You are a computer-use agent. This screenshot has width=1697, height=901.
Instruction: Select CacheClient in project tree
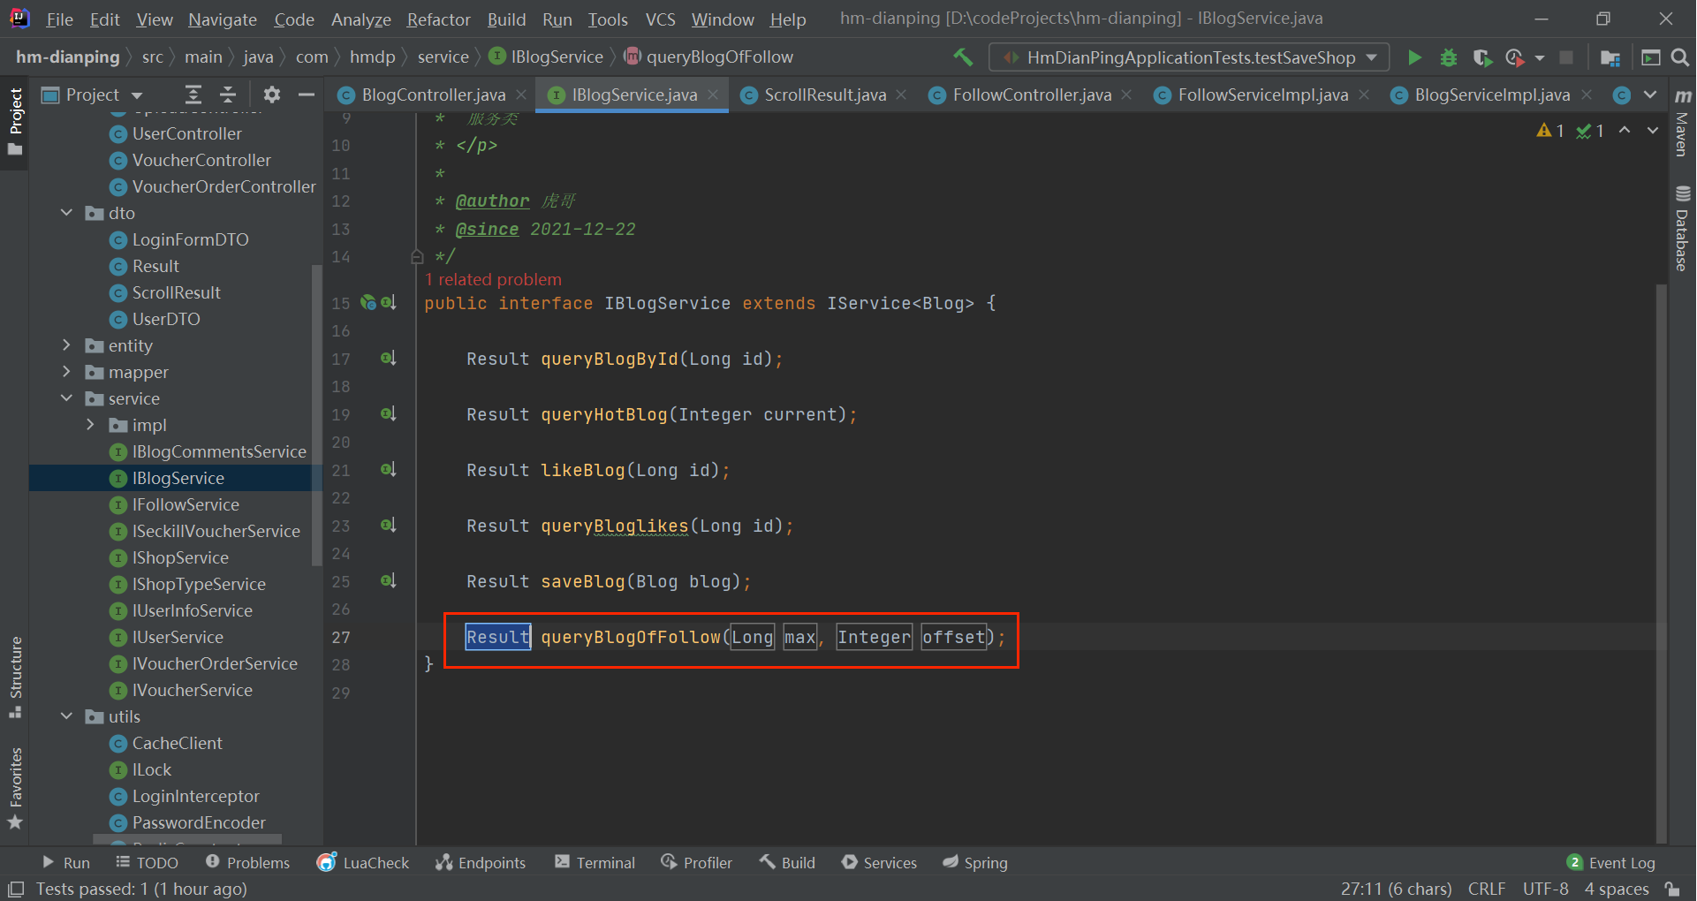coord(177,743)
